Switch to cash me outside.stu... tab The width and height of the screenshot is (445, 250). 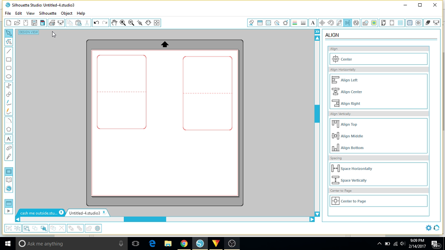tap(39, 213)
